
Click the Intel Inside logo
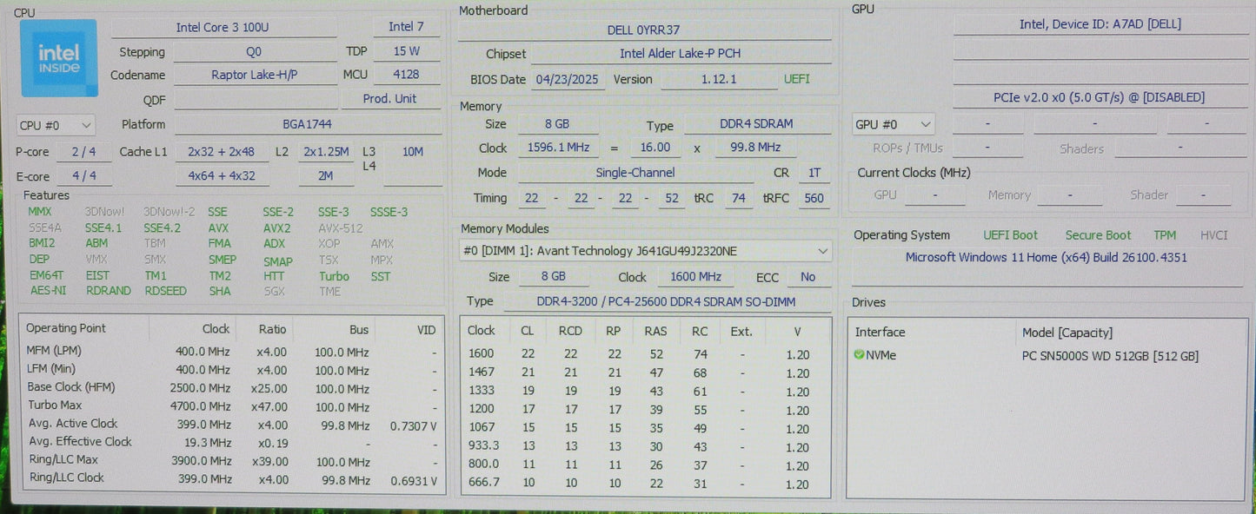pos(58,58)
